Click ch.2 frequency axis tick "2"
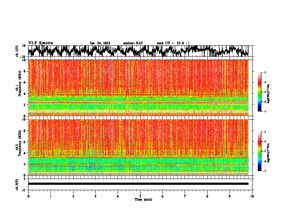This screenshot has width=284, height=220. point(25,164)
